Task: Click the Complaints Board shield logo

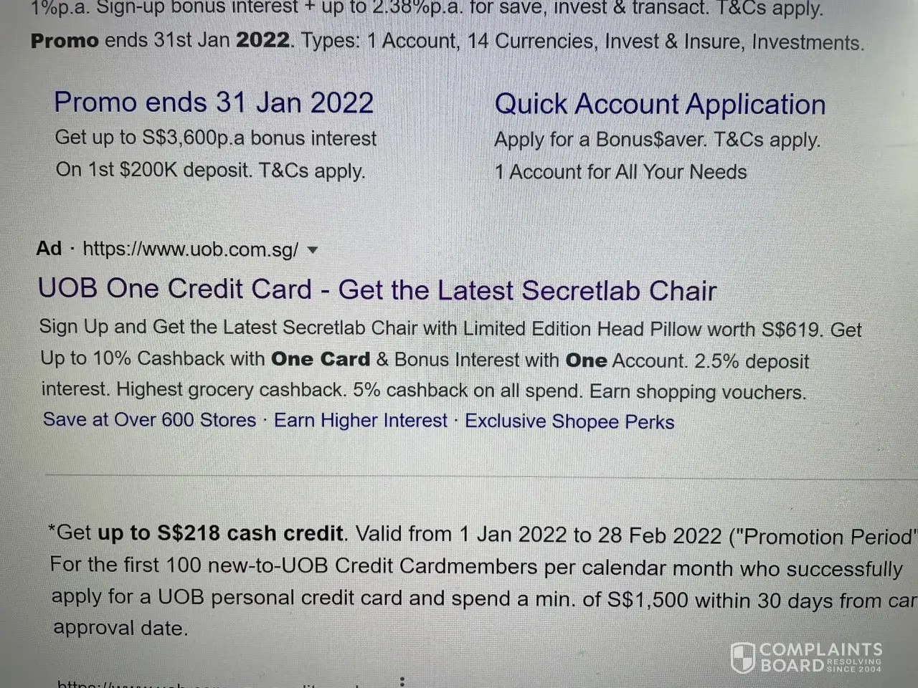Action: pos(742,657)
